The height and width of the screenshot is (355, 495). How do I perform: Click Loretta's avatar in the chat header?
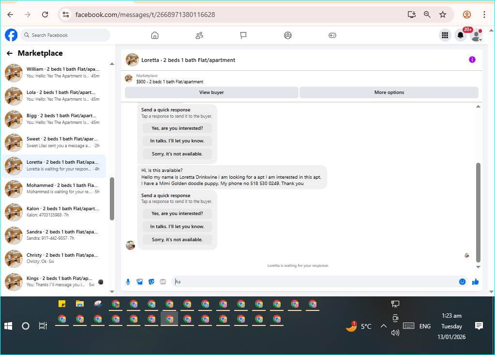click(132, 60)
